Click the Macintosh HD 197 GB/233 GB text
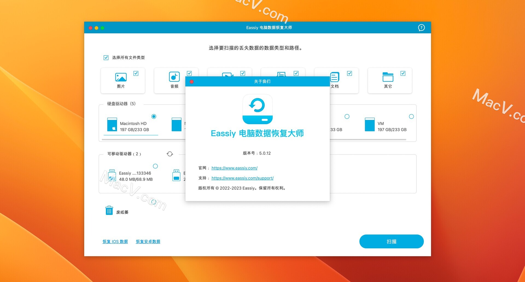The width and height of the screenshot is (525, 282). click(x=134, y=127)
